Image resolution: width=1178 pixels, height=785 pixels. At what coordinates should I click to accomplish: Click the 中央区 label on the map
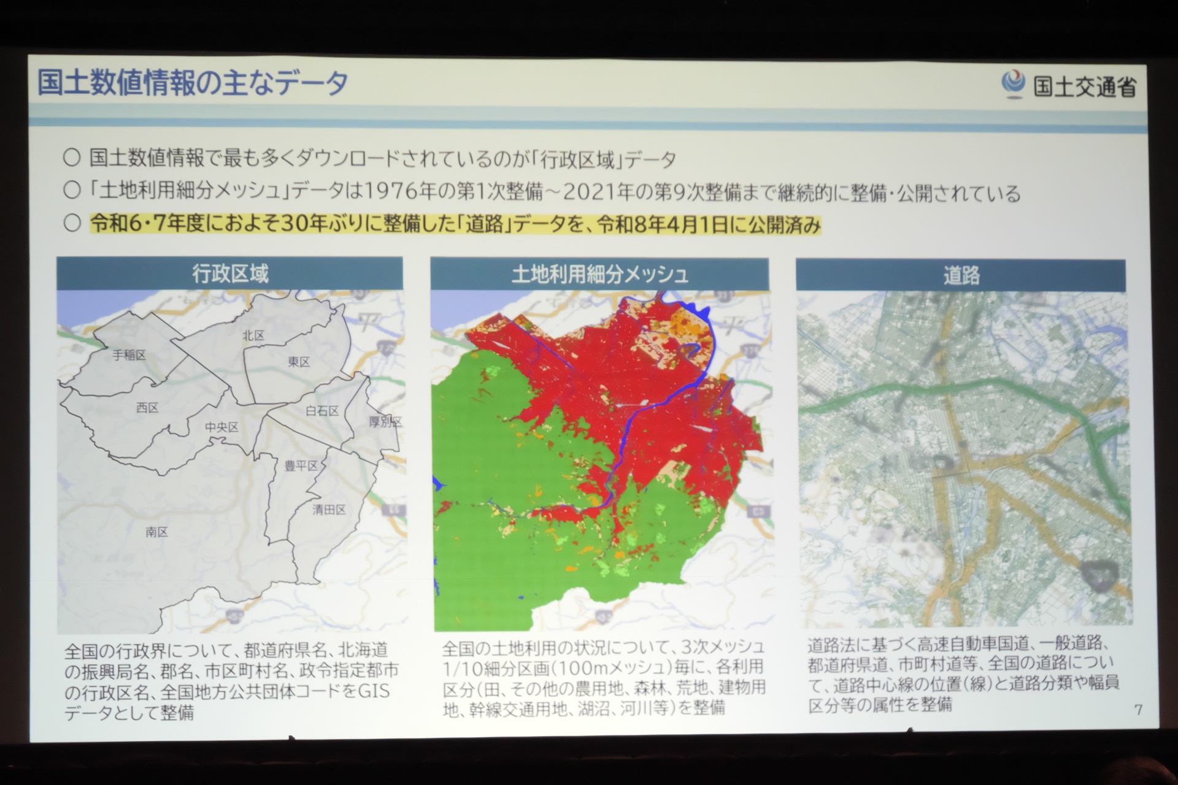221,427
